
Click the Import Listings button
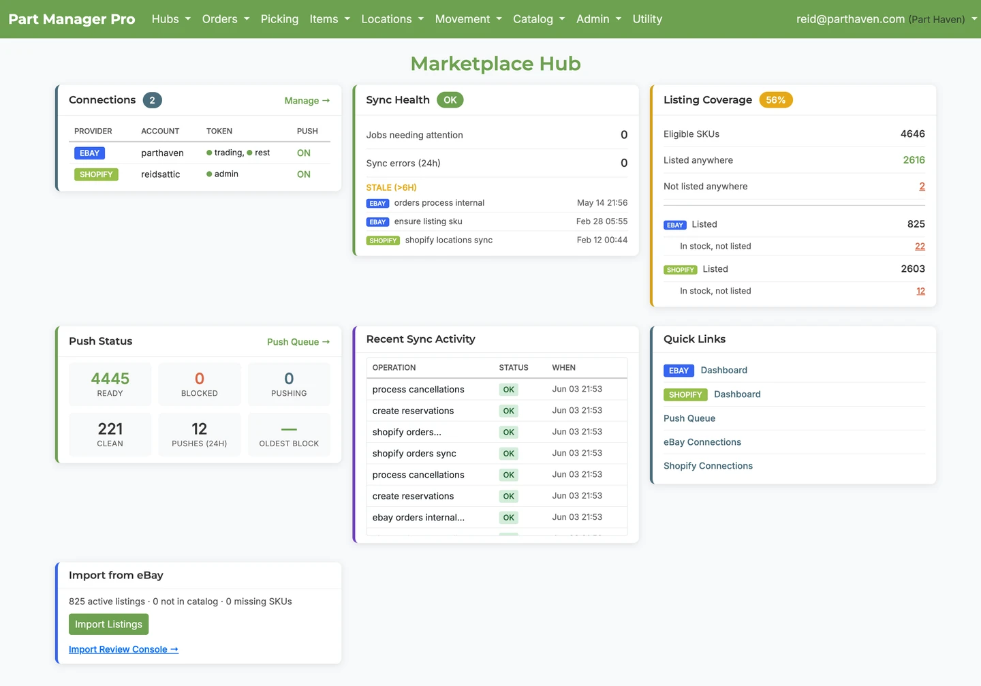coord(108,624)
